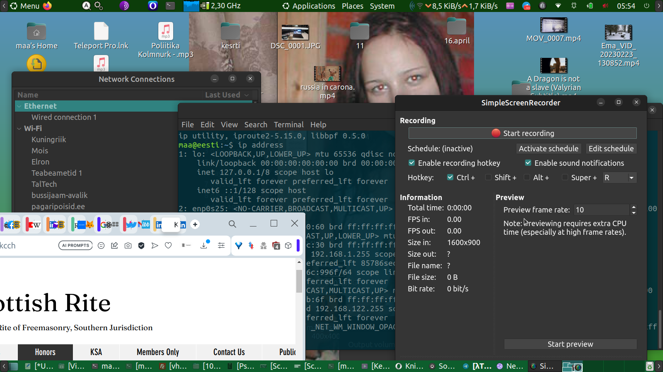Open the Terminal menu in menu bar
Screen dimensions: 663x372
[x=288, y=124]
